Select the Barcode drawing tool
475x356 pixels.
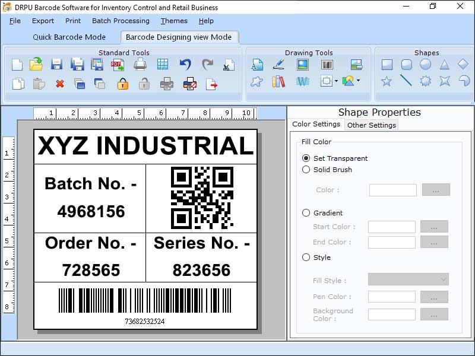point(327,64)
